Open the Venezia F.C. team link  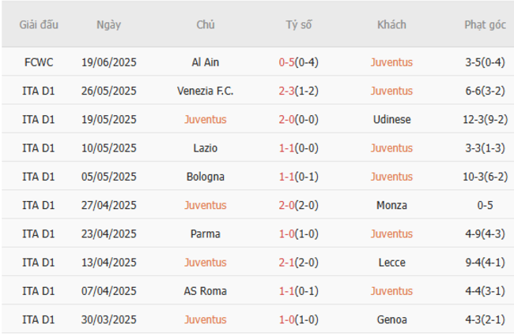click(x=205, y=91)
